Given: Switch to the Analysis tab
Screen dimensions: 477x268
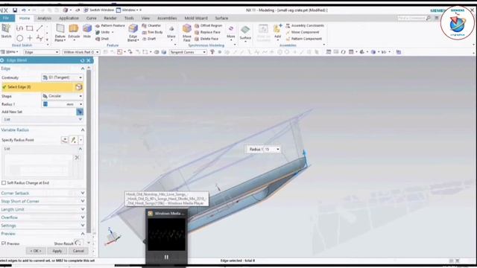Looking at the screenshot, I should (x=45, y=18).
